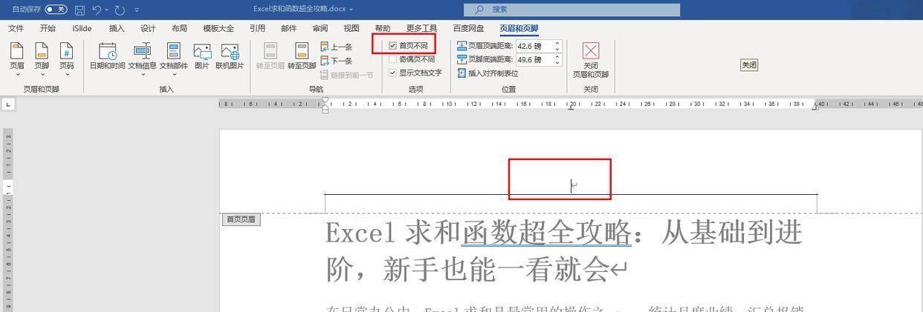This screenshot has height=312, width=923.
Task: Switch to the 审阅 (Review) tab
Action: coord(320,29)
